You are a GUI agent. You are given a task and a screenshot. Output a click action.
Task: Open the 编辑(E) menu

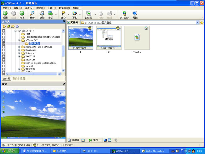click(18, 8)
